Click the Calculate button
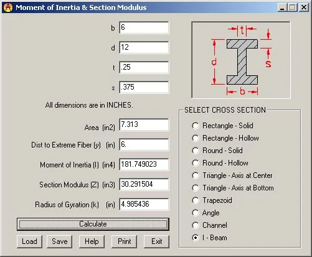Screen dimensions: 312x257 coord(93,224)
